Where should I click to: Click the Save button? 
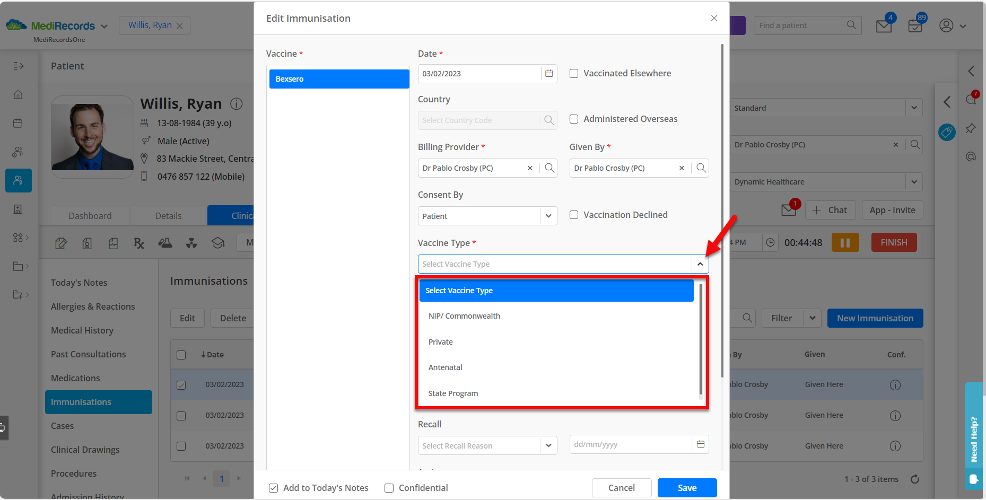[687, 488]
